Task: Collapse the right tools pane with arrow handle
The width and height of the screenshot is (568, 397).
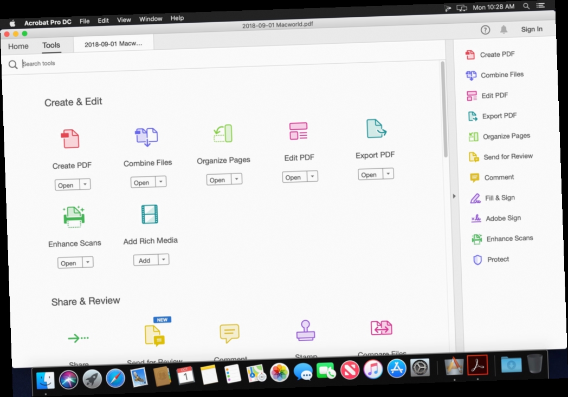Action: point(454,196)
